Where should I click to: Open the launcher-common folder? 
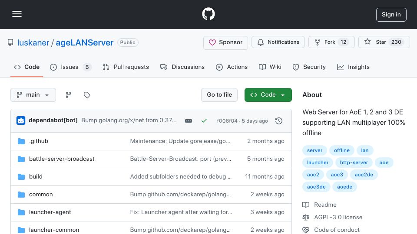(x=54, y=230)
